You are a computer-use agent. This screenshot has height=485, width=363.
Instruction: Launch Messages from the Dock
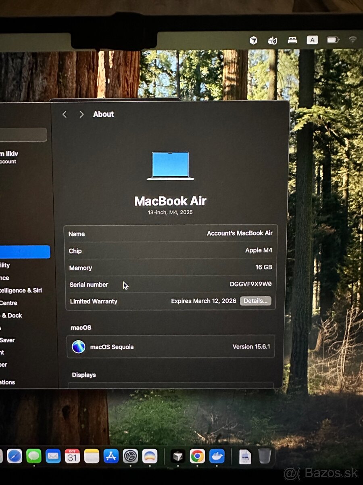point(34,456)
